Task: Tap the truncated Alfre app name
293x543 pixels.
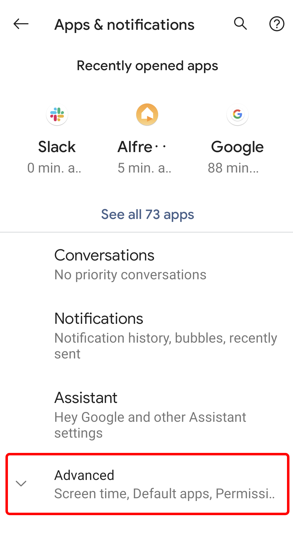Action: tap(142, 147)
